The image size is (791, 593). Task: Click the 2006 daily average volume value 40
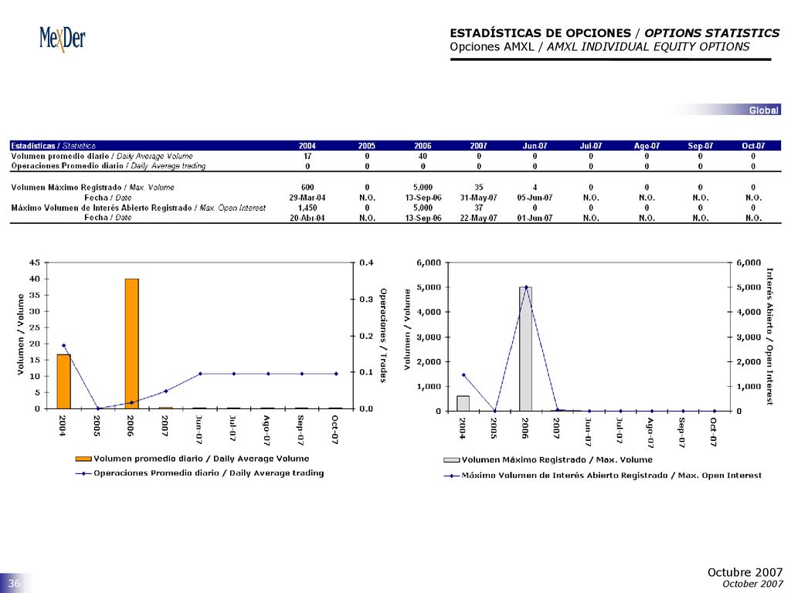[423, 156]
